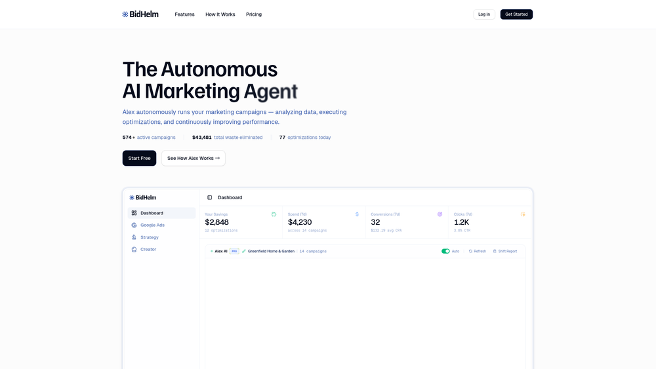The width and height of the screenshot is (656, 369).
Task: Click the orange Clicks cursor icon
Action: point(523,214)
